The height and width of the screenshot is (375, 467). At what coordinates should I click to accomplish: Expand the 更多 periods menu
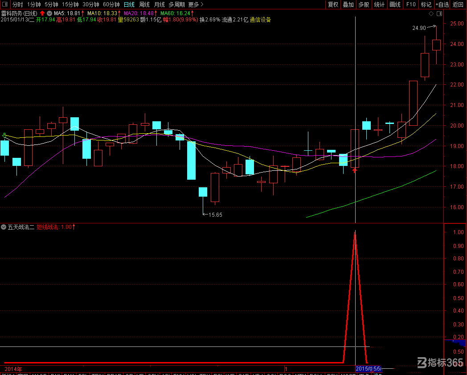click(196, 4)
